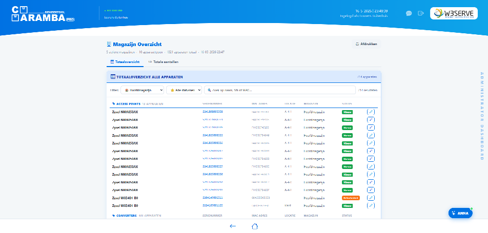Click the tag icon next to Access Points
This screenshot has width=488, height=233.
click(x=114, y=103)
